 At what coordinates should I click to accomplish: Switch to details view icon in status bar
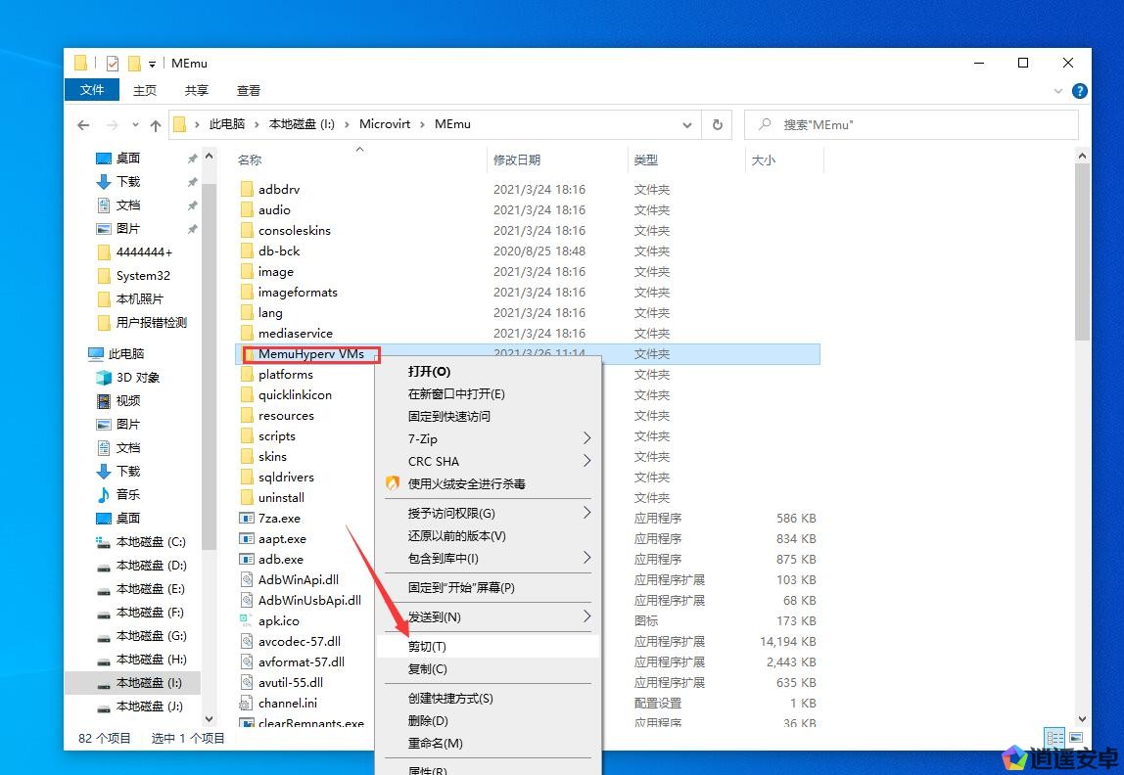pyautogui.click(x=1054, y=738)
